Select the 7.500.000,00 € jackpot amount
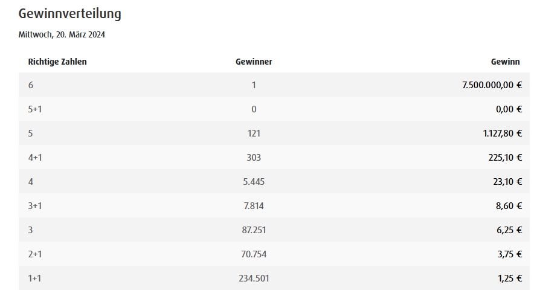The image size is (534, 296). [x=492, y=85]
